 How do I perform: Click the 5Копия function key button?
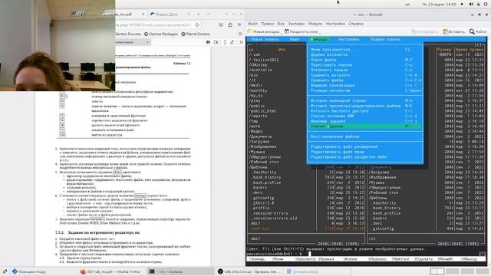351,259
